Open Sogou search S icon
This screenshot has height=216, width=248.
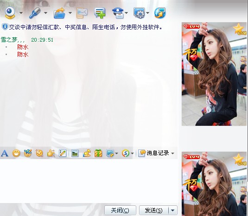pyautogui.click(x=126, y=153)
